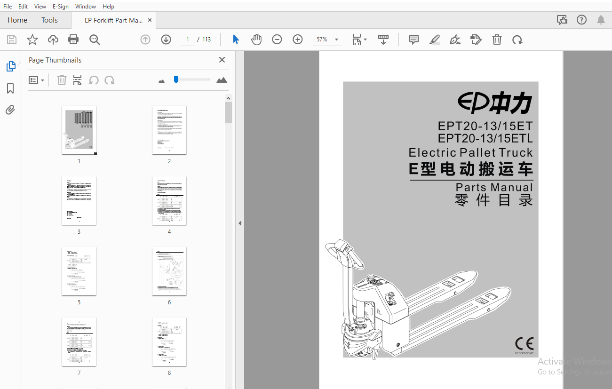Save the file with the floppy disk icon
612x389 pixels.
point(12,40)
